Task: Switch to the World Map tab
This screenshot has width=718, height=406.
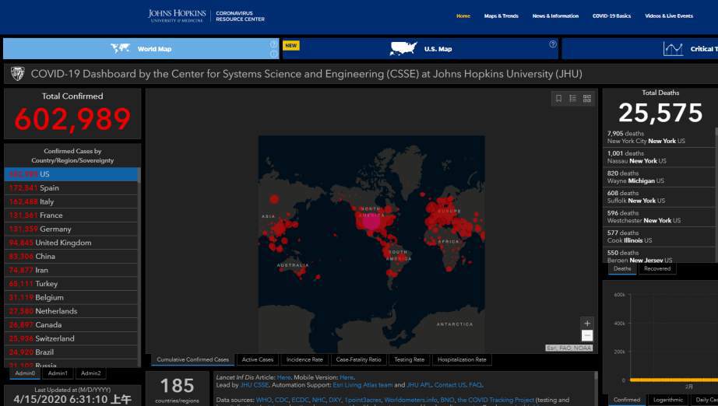Action: [141, 48]
